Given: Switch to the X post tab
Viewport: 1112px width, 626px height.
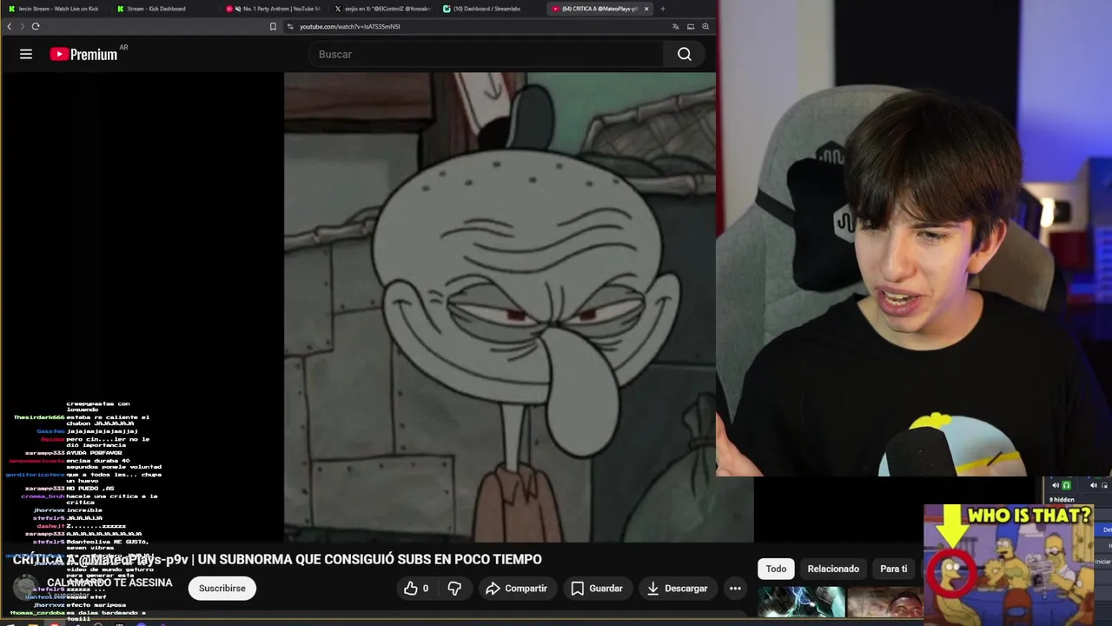Looking at the screenshot, I should point(381,9).
